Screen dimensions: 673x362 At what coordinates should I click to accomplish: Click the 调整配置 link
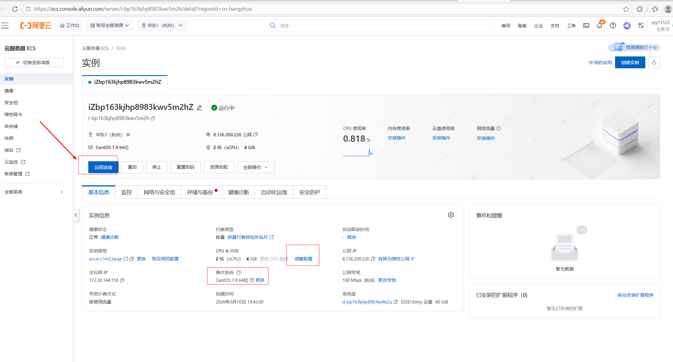pos(304,259)
